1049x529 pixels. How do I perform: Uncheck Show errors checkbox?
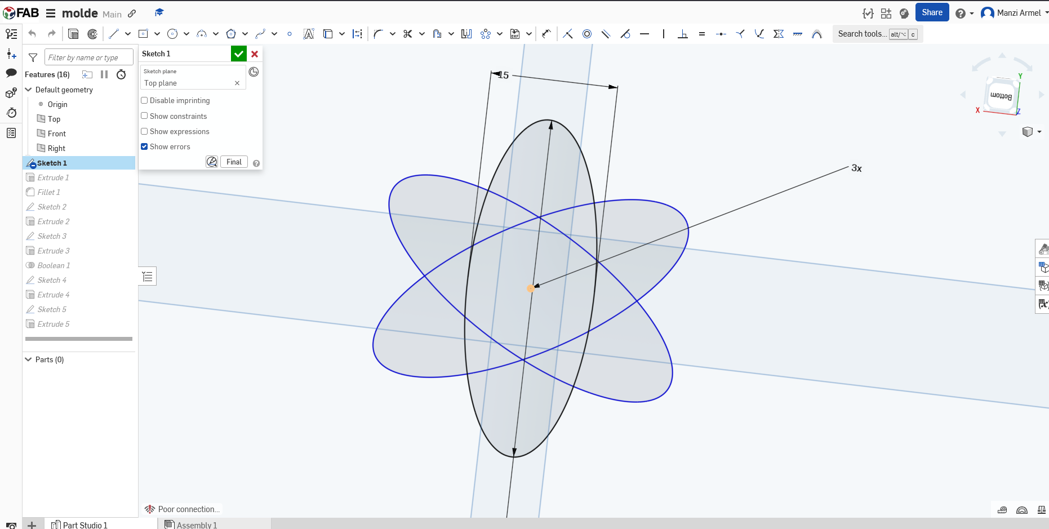(144, 146)
